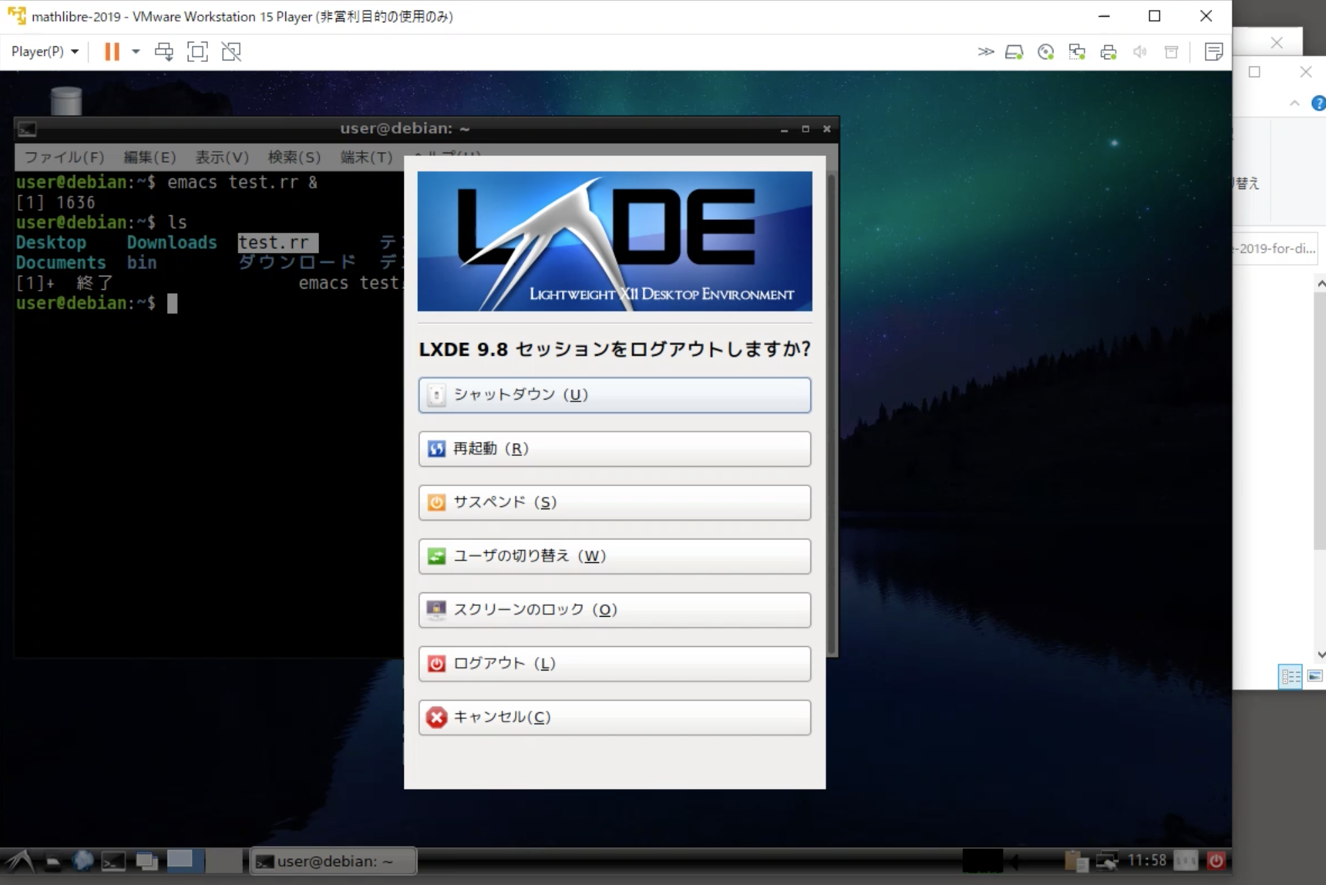Click the 11:58 clock in panel
1326x885 pixels.
pyautogui.click(x=1147, y=860)
